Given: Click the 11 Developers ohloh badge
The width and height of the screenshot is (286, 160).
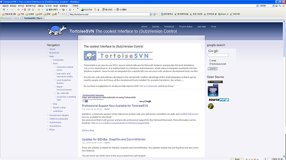Looking at the screenshot, I should (215, 82).
